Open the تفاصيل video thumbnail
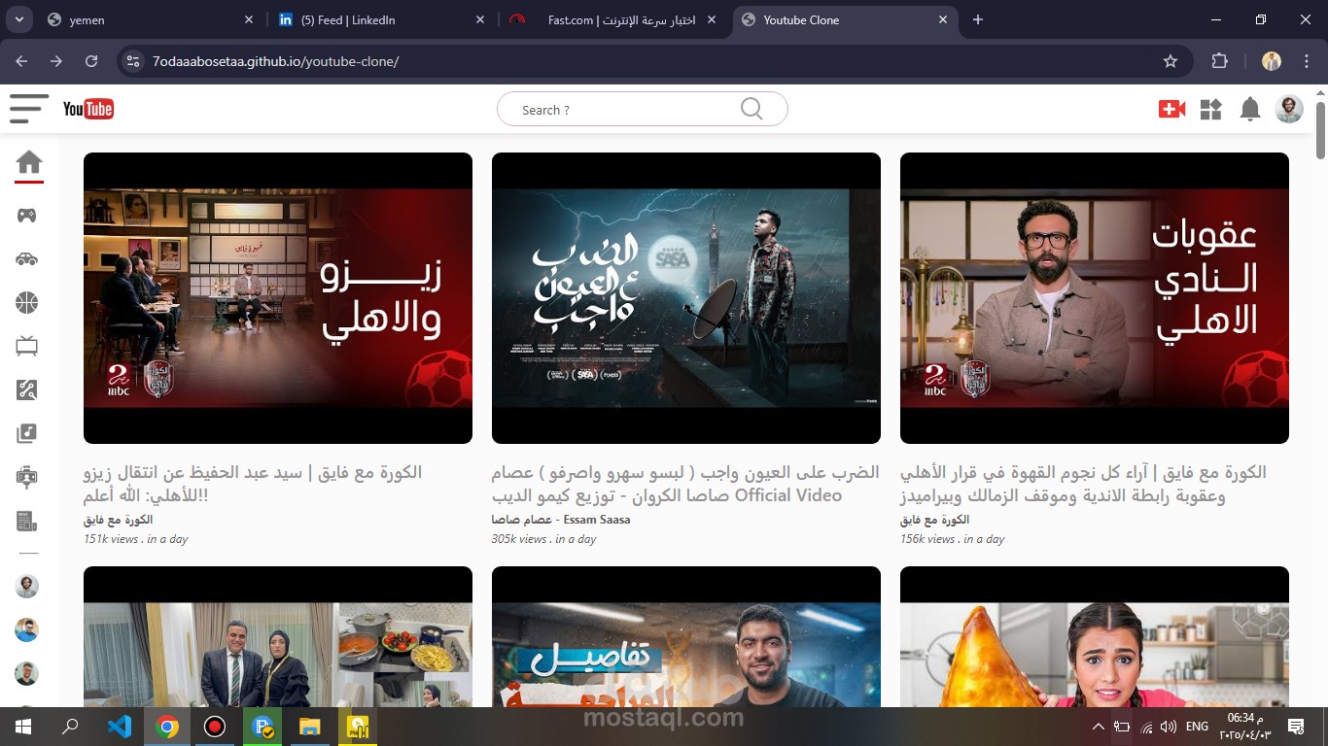The image size is (1328, 746). point(686,637)
